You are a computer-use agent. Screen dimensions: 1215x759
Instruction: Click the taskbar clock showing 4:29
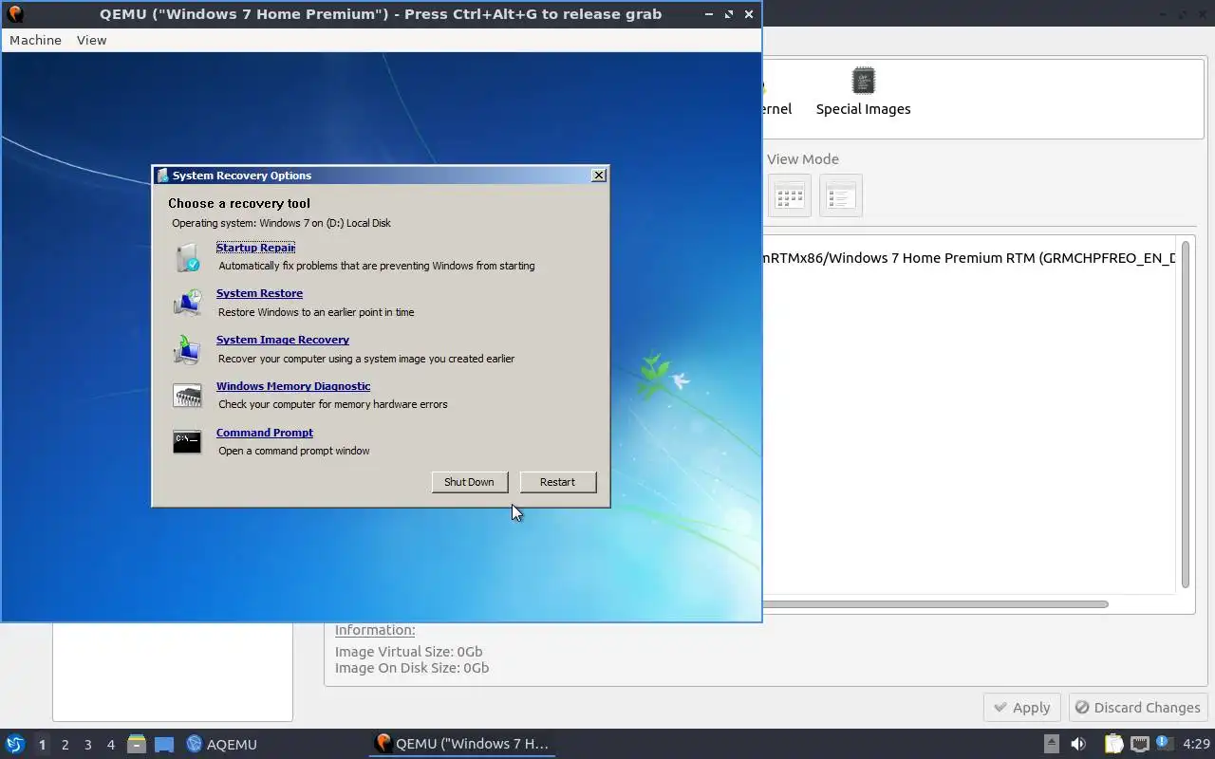pos(1196,745)
